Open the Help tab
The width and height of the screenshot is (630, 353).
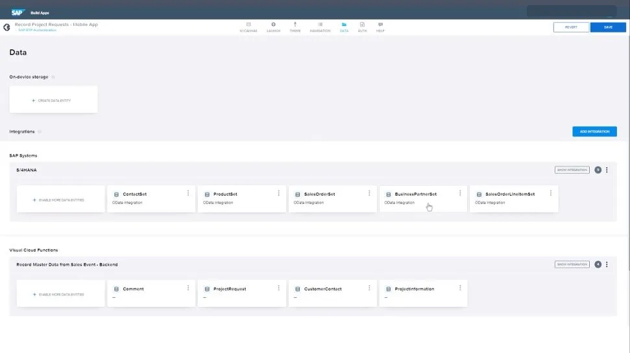click(380, 27)
